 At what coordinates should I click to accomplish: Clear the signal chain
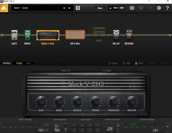tap(139, 63)
